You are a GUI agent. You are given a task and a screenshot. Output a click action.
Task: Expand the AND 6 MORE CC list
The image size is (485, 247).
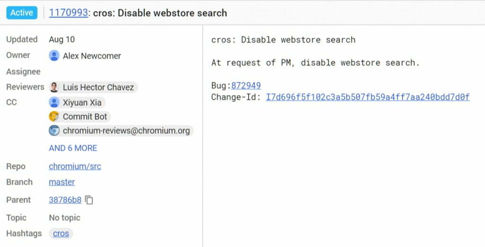click(x=73, y=148)
